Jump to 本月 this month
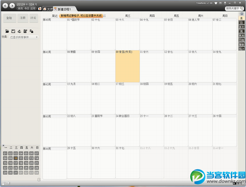The image size is (246, 187). tap(20, 8)
